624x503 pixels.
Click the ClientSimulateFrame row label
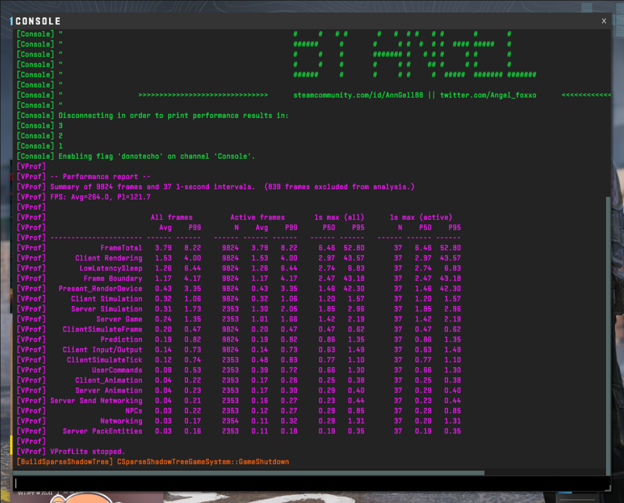[x=102, y=329]
